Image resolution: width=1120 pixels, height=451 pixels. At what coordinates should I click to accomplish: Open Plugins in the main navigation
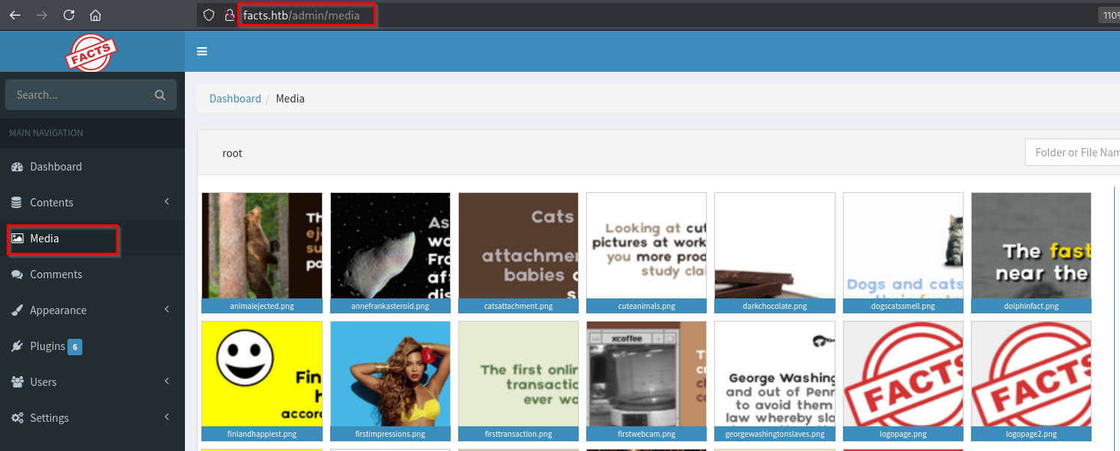point(92,346)
